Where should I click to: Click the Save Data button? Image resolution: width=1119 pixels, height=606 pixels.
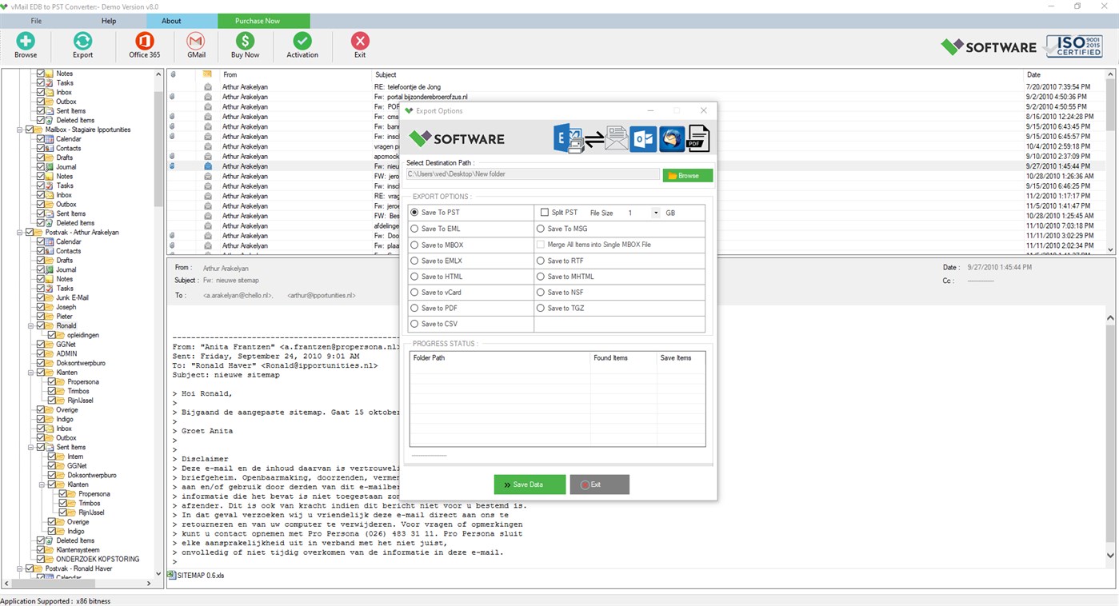[530, 484]
